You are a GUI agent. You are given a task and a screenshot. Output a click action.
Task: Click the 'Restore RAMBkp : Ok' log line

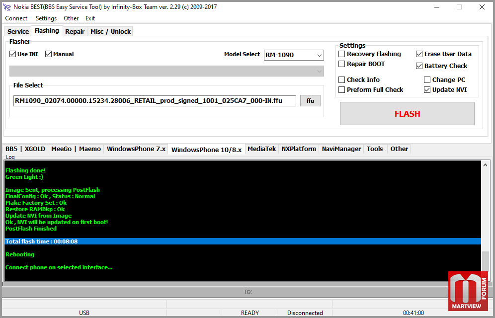click(x=35, y=209)
